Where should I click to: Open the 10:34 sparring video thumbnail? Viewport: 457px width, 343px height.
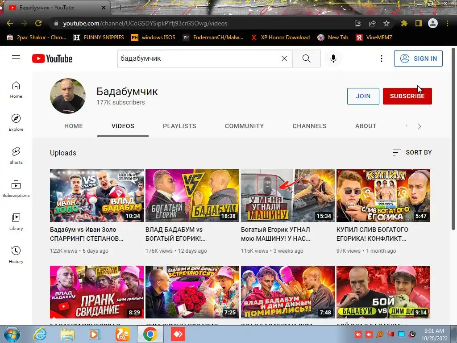(97, 196)
